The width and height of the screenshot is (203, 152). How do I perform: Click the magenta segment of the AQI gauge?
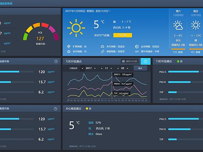[x=52, y=29]
